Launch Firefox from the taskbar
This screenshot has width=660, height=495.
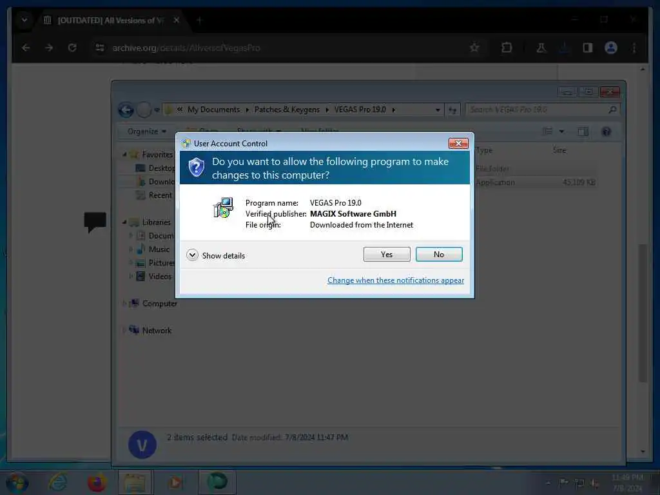97,482
